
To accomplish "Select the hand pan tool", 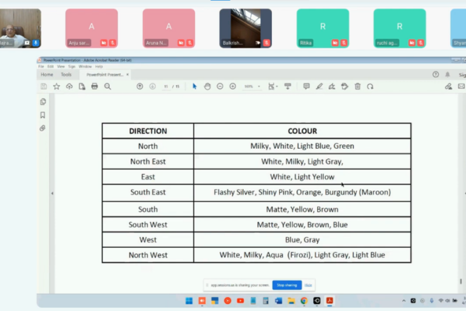I will (x=207, y=86).
